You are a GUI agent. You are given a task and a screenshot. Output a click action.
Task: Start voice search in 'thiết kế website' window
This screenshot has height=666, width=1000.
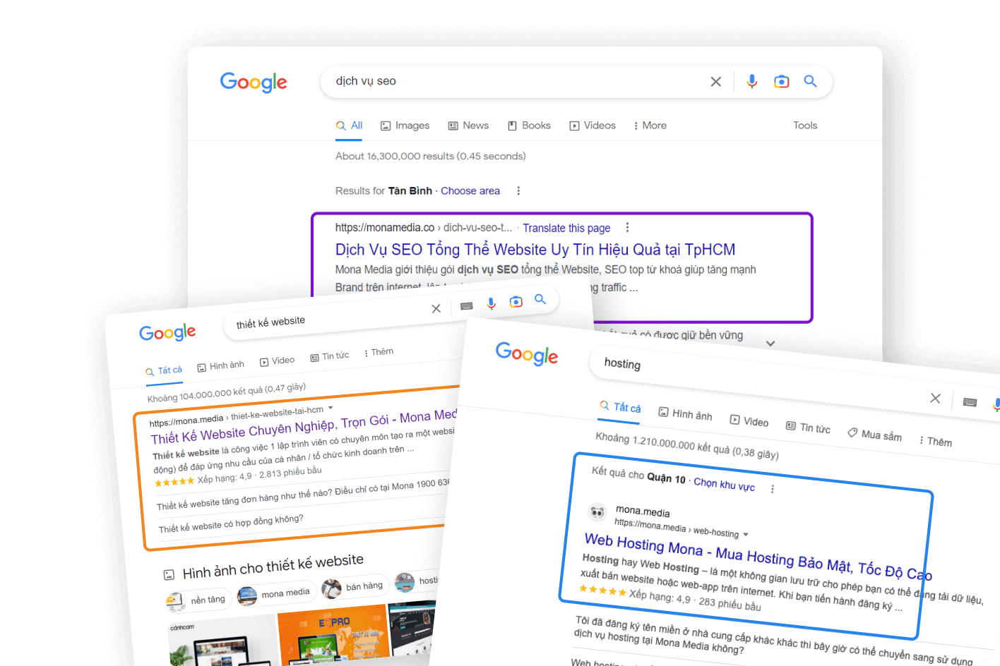[x=492, y=303]
